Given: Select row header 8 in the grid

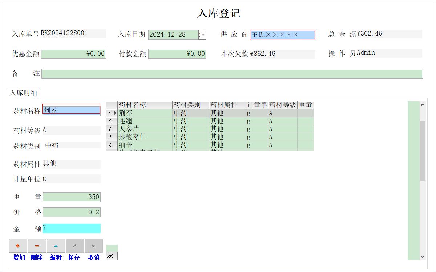Looking at the screenshot, I should click(x=112, y=137).
